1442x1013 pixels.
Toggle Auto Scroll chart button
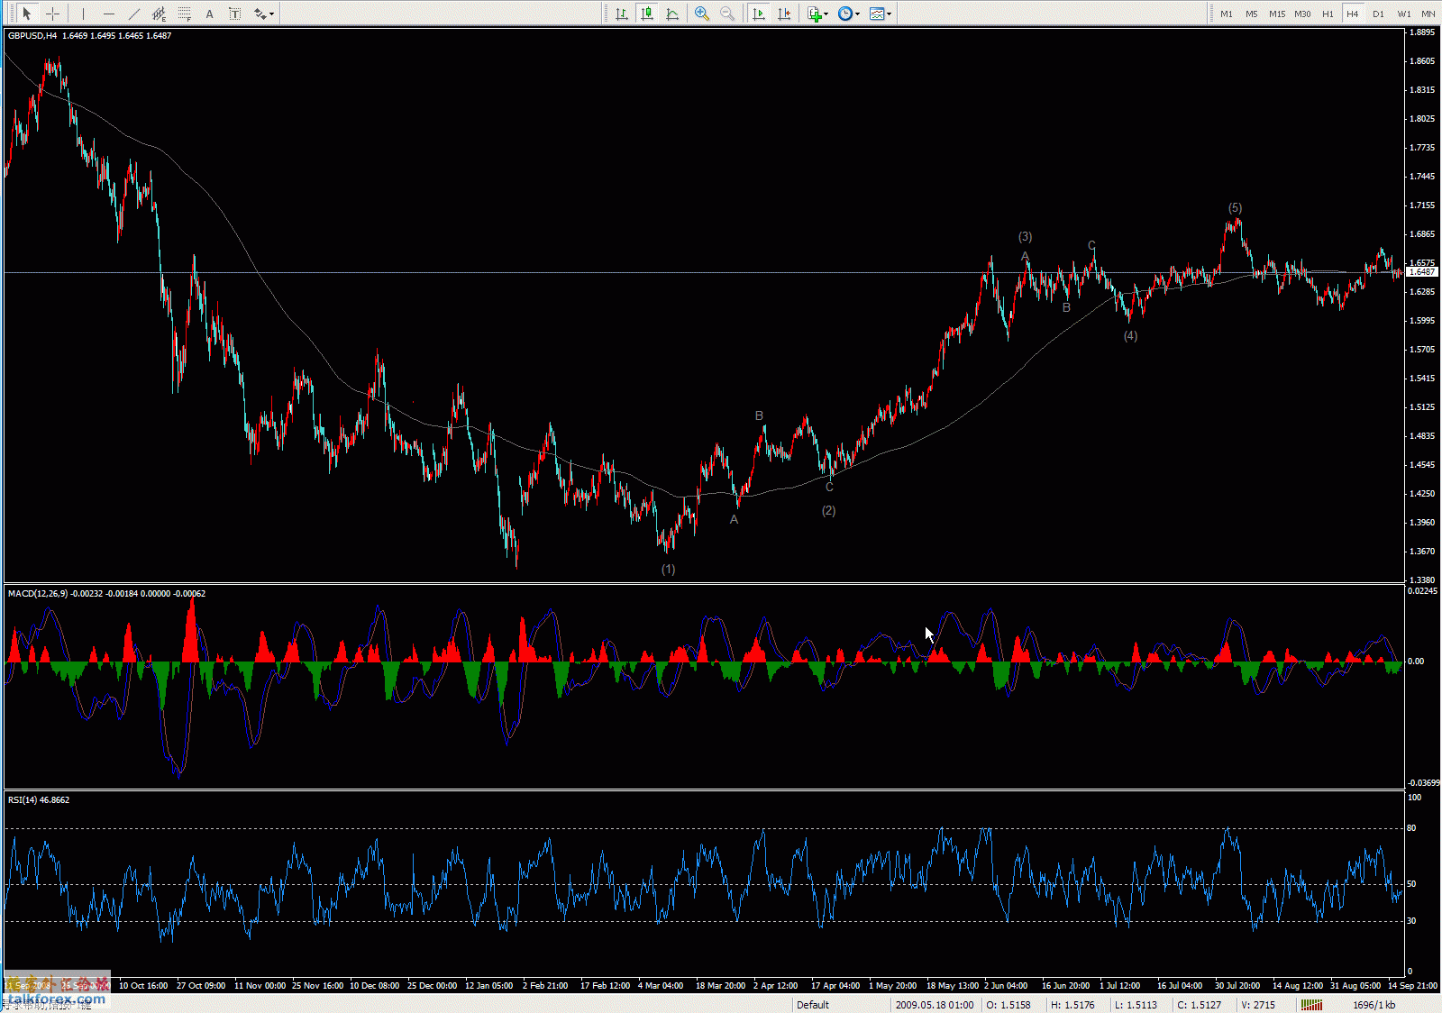click(759, 14)
